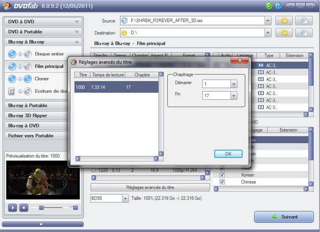The image size is (320, 232).
Task: Close the Réglages avancés du titre dialog
Action: point(240,60)
